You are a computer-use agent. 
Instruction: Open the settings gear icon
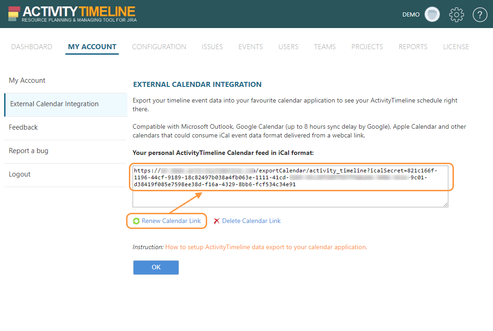pyautogui.click(x=456, y=14)
